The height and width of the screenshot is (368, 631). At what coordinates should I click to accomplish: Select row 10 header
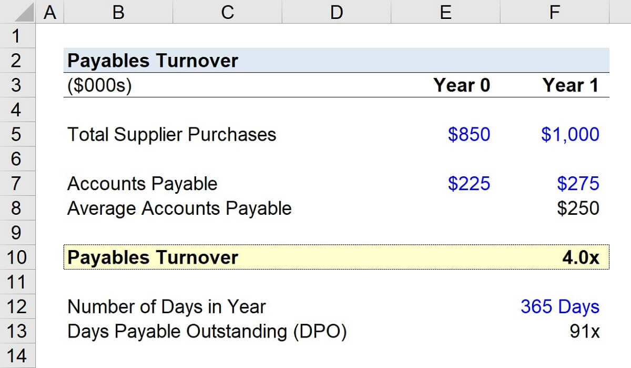point(16,257)
